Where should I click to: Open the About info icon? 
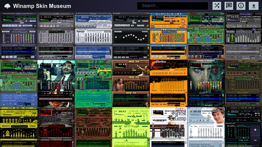point(241,6)
